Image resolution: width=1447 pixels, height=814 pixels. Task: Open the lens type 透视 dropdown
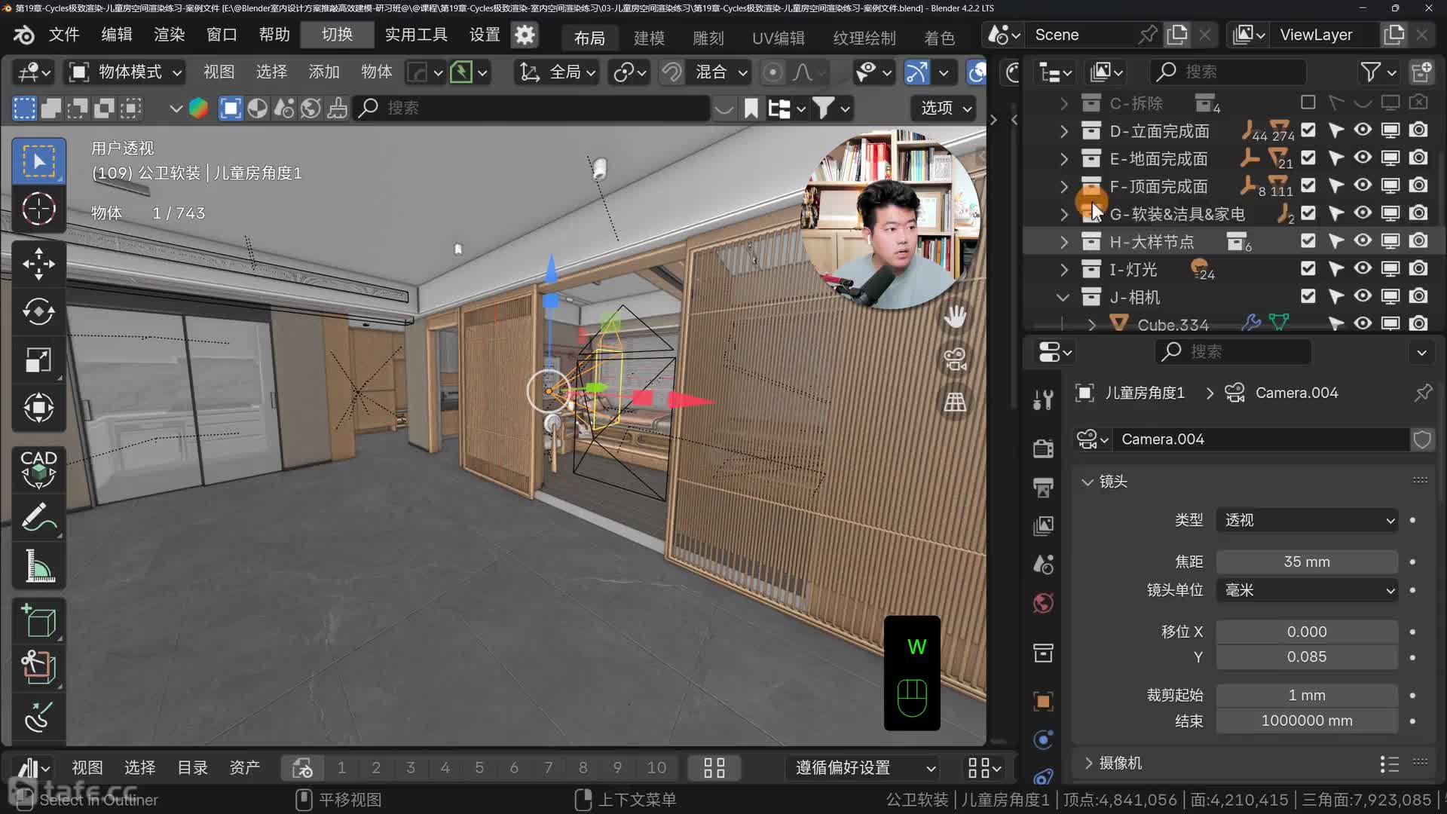(x=1307, y=520)
